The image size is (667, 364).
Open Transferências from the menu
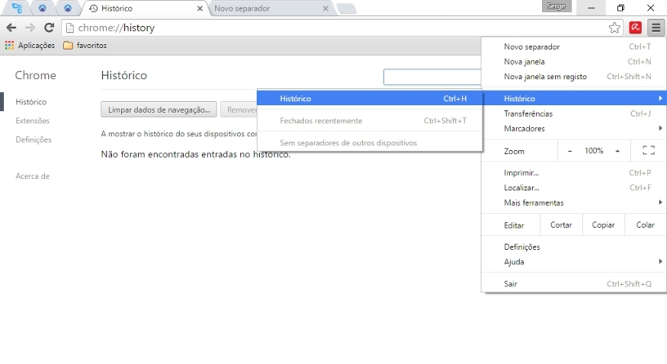pos(574,113)
